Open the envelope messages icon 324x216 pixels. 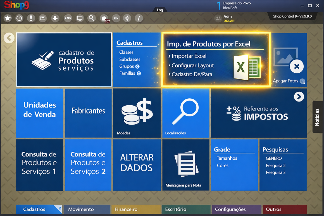[43, 18]
